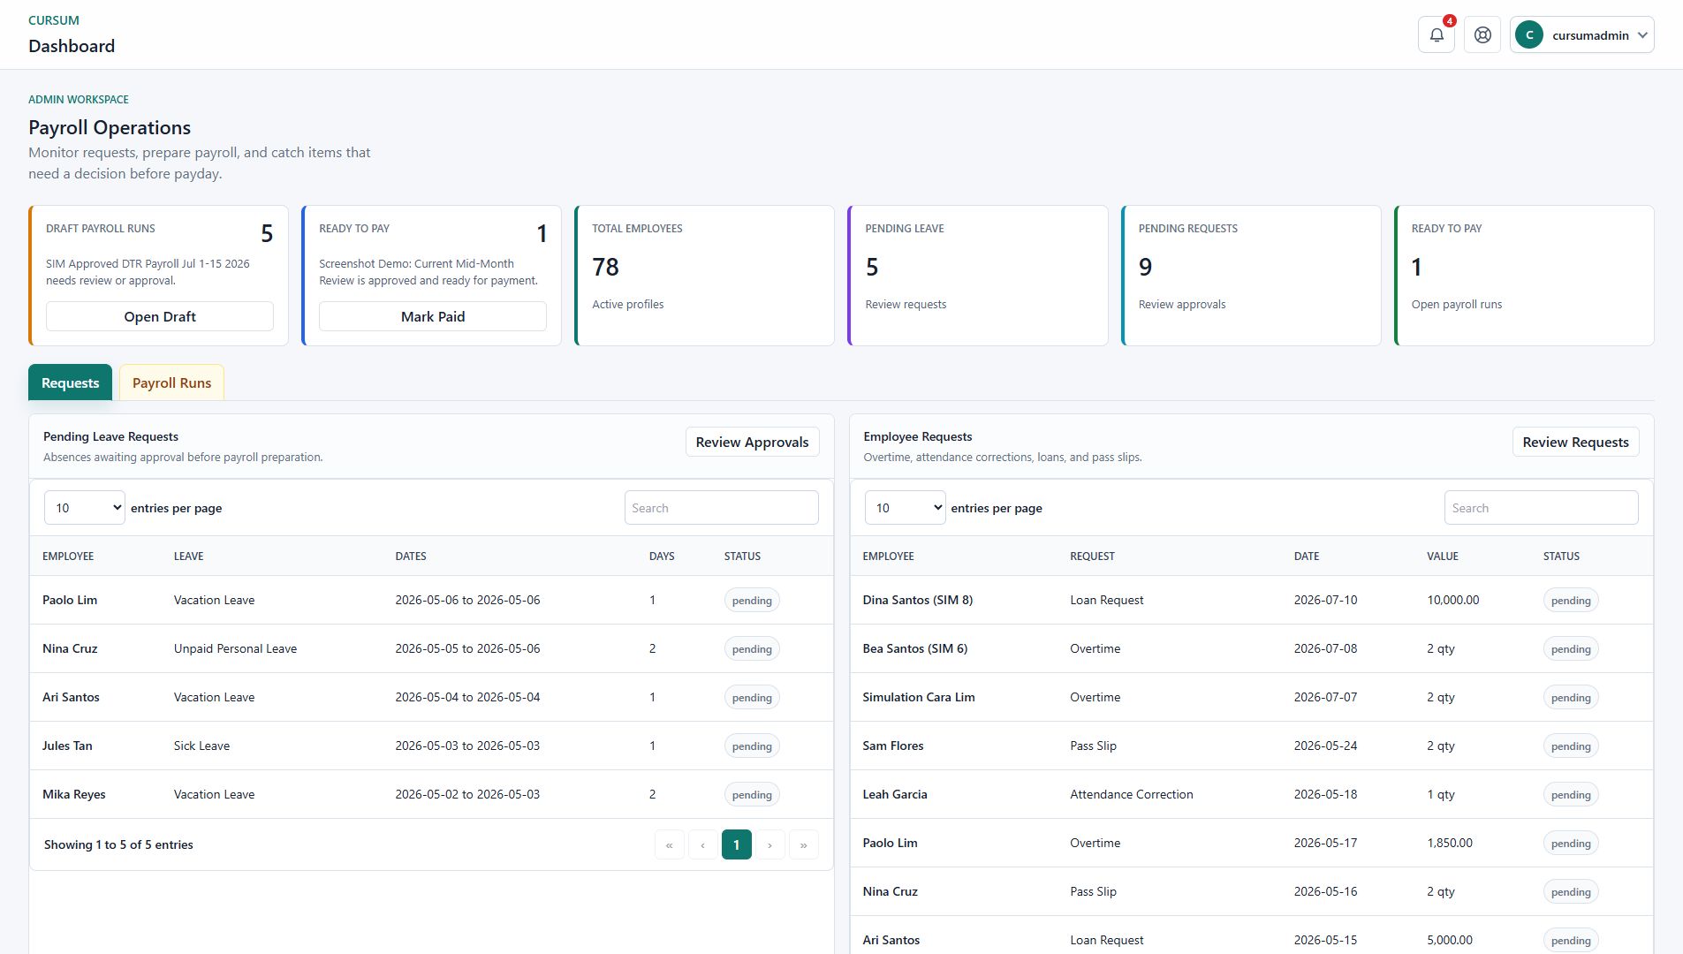Go to first page of leave table
The height and width of the screenshot is (954, 1683).
coord(670,844)
